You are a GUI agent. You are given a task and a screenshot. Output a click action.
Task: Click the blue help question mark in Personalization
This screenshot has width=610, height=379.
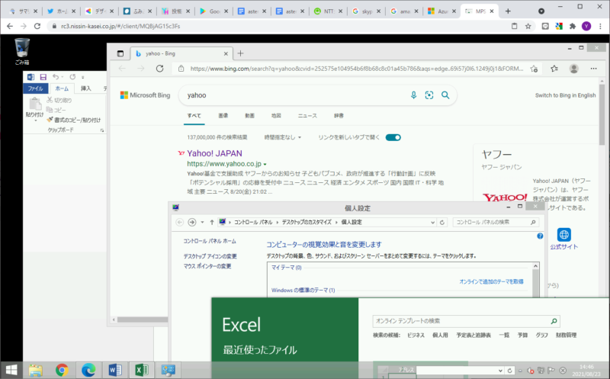540,236
